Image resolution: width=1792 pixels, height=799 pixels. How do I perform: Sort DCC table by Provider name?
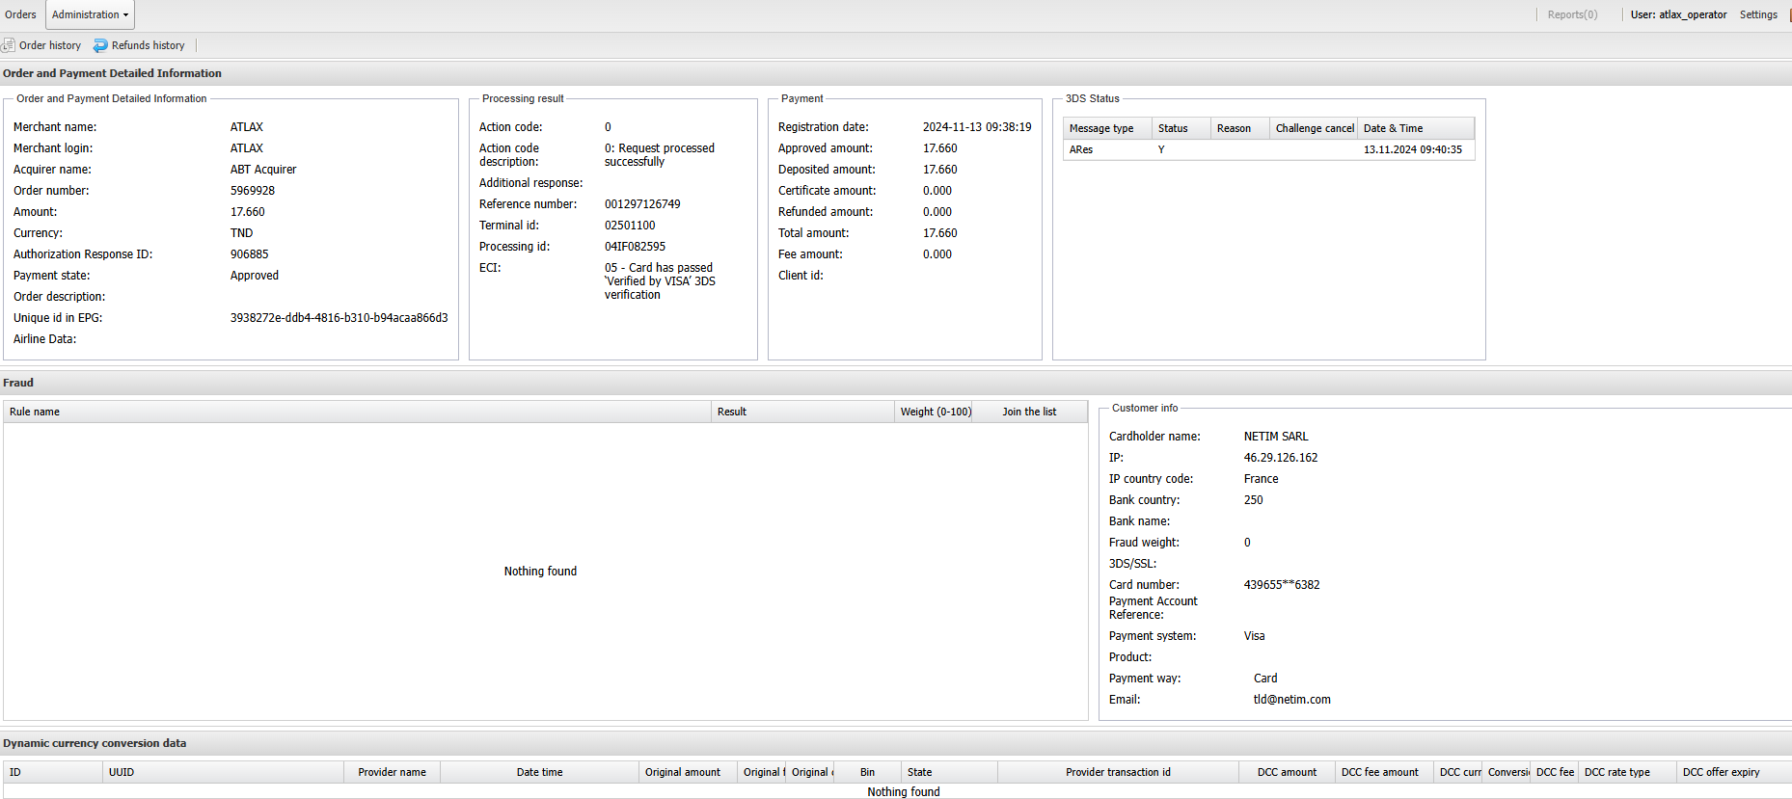392,772
